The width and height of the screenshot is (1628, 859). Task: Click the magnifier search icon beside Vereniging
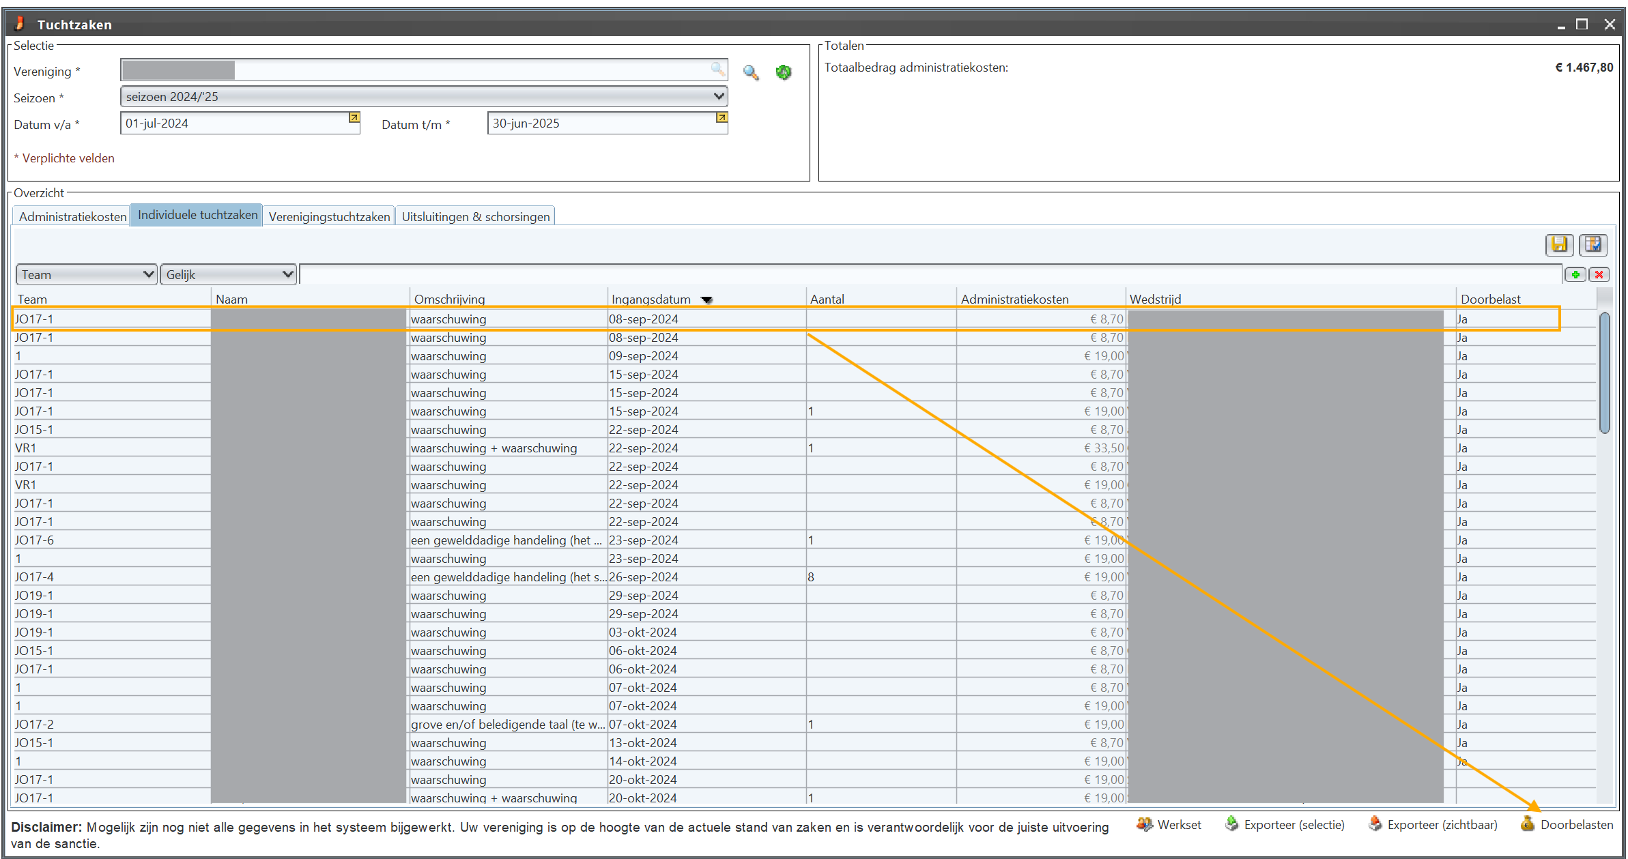[x=751, y=72]
